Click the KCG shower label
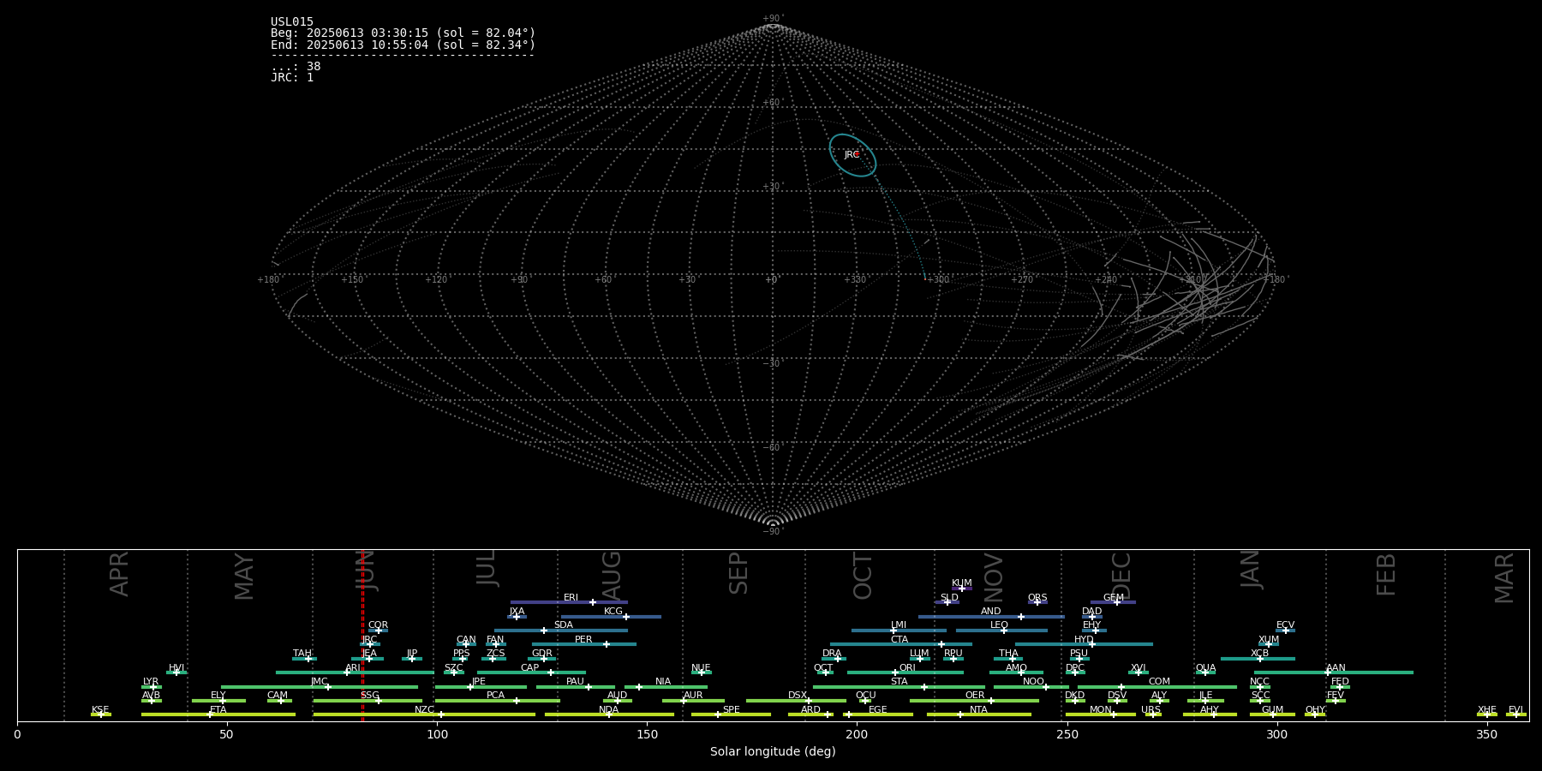1542x771 pixels. click(x=613, y=611)
